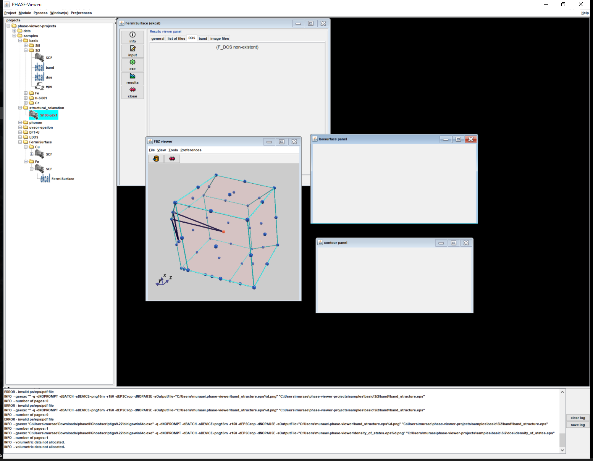Expand the DFT+U folder
The width and height of the screenshot is (593, 461).
[20, 133]
